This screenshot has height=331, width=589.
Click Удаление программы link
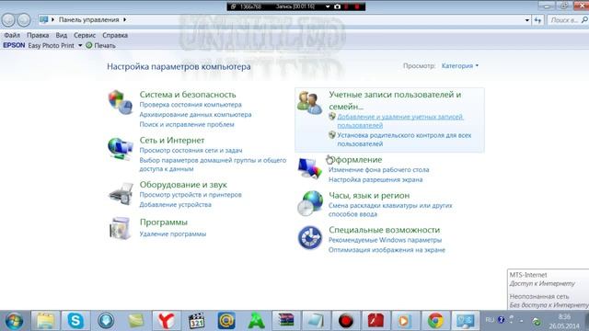173,234
